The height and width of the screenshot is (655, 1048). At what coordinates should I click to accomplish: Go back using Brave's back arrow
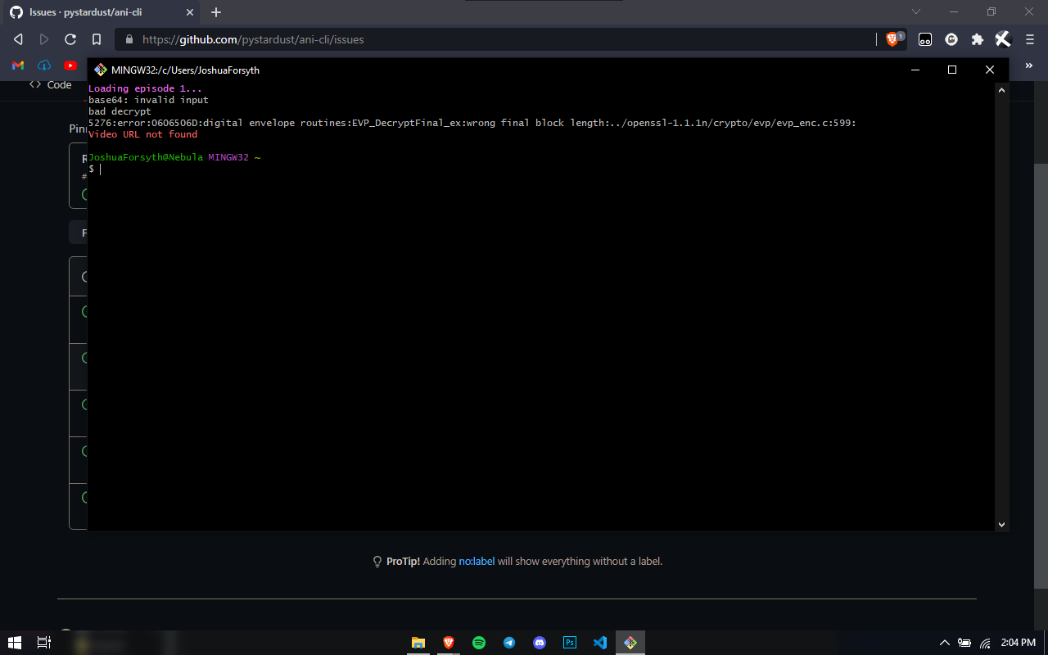18,39
